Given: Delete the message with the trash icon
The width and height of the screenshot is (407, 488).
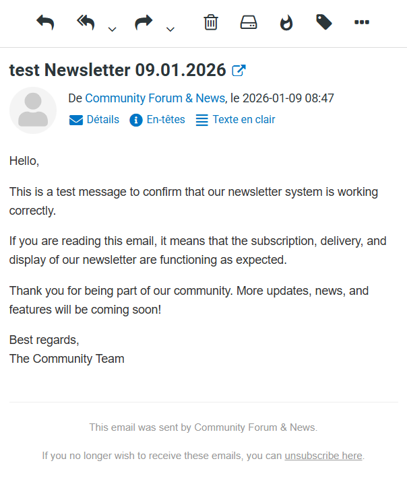Looking at the screenshot, I should point(211,23).
